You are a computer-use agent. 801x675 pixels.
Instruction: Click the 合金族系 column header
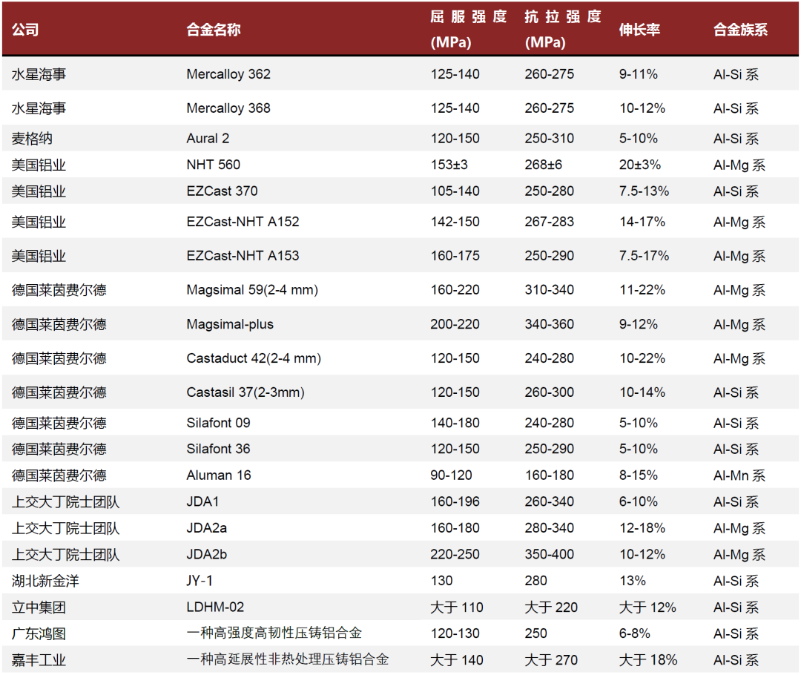[x=740, y=30]
